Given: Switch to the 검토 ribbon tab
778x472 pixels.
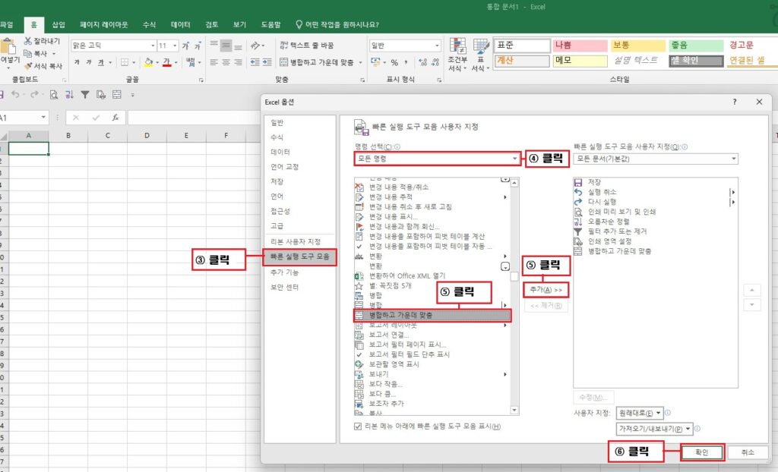Looking at the screenshot, I should [212, 24].
